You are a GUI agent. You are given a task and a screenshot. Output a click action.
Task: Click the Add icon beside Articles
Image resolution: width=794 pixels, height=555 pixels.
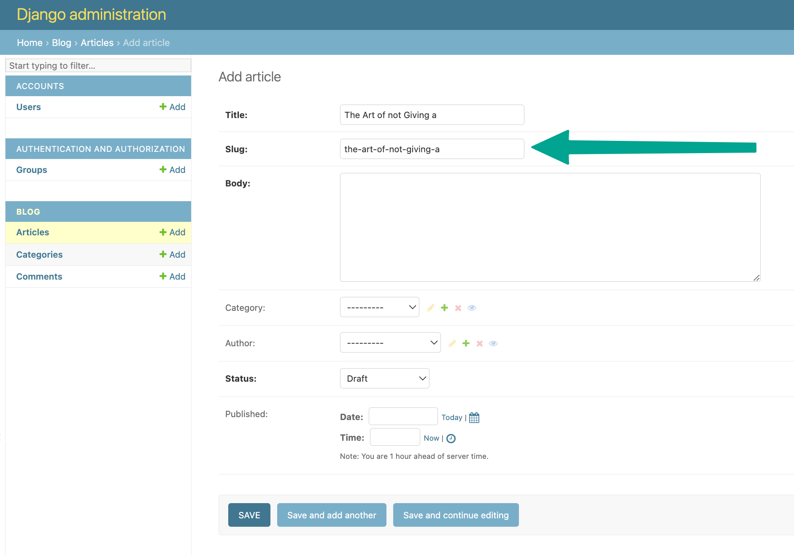point(172,232)
